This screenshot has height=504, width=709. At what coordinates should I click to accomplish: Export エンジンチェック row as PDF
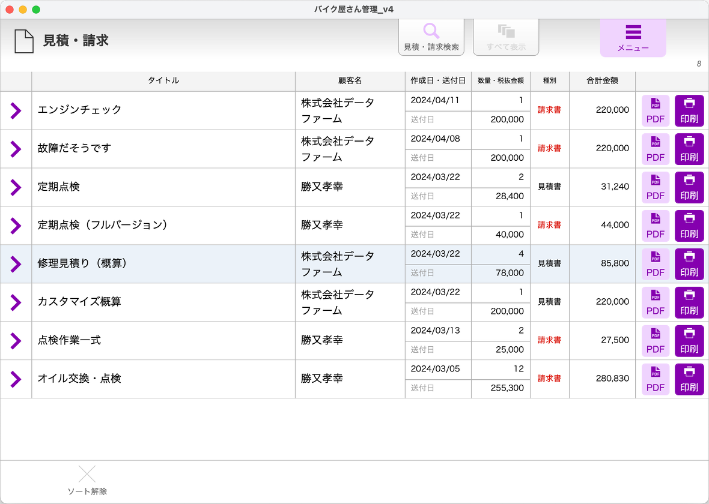pos(655,110)
